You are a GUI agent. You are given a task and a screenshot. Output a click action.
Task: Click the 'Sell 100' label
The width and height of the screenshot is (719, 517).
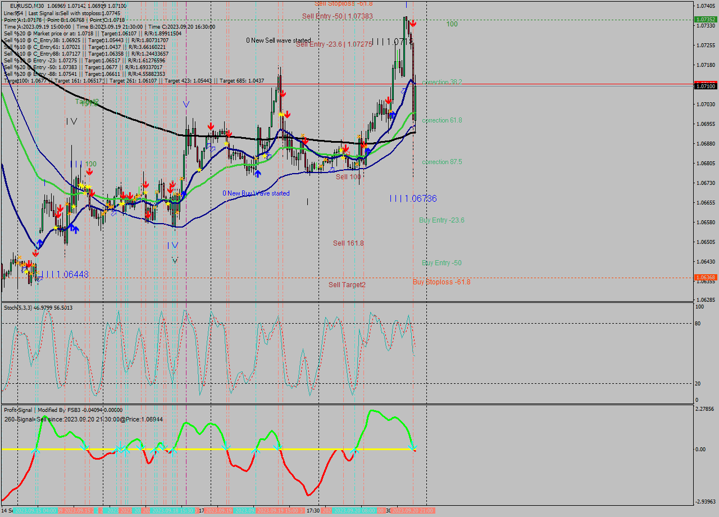pyautogui.click(x=348, y=177)
